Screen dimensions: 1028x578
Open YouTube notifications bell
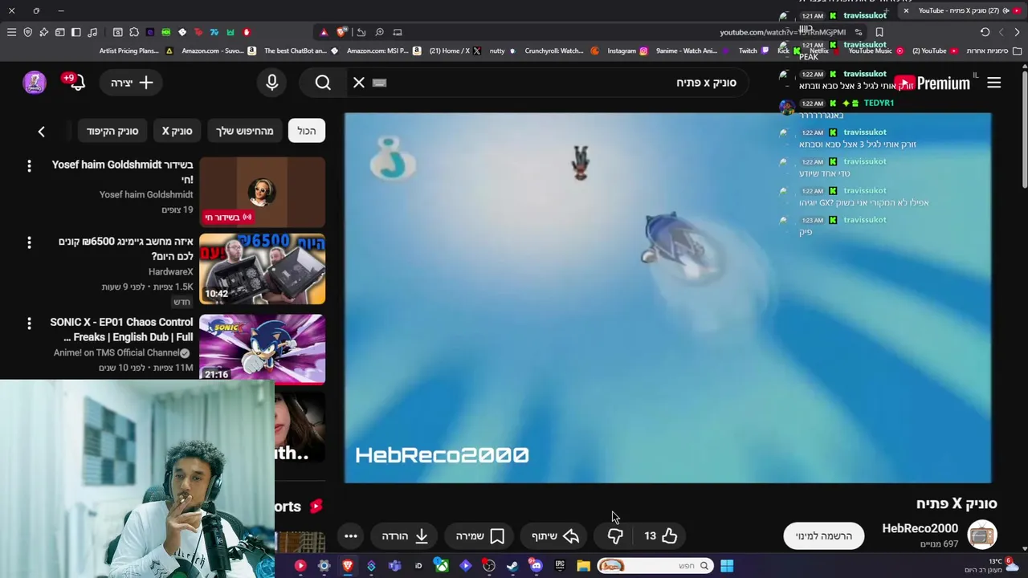[x=76, y=82]
